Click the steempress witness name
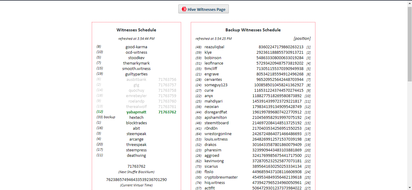Image resolution: width=412 pixels, height=190 pixels. tap(136, 150)
